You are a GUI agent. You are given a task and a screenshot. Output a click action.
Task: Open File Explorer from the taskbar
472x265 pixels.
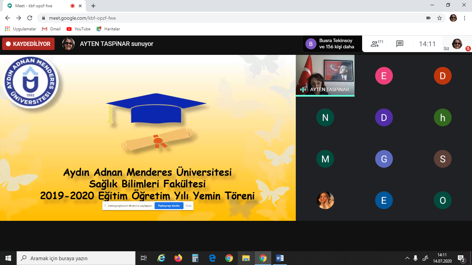(246, 258)
